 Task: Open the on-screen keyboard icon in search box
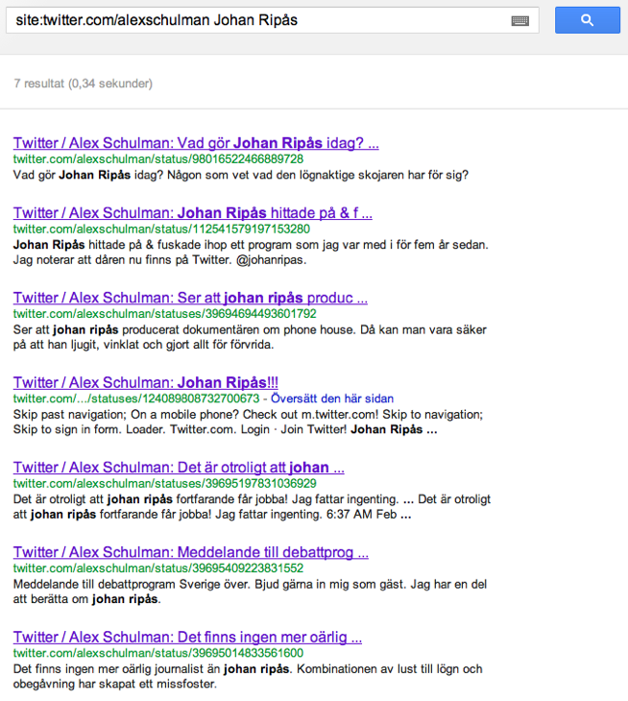coord(520,20)
